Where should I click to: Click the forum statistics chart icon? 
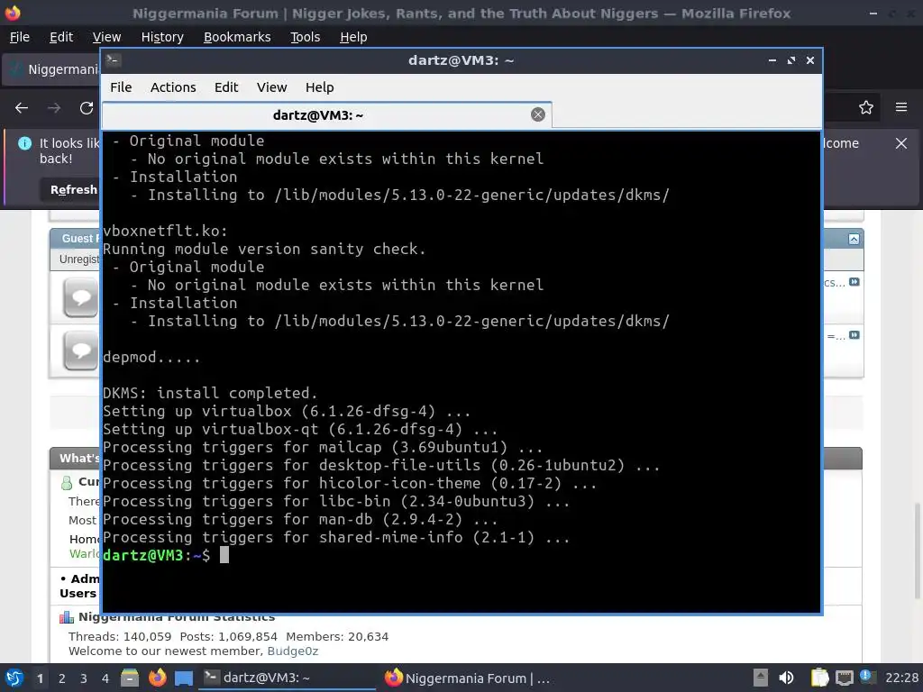67,617
